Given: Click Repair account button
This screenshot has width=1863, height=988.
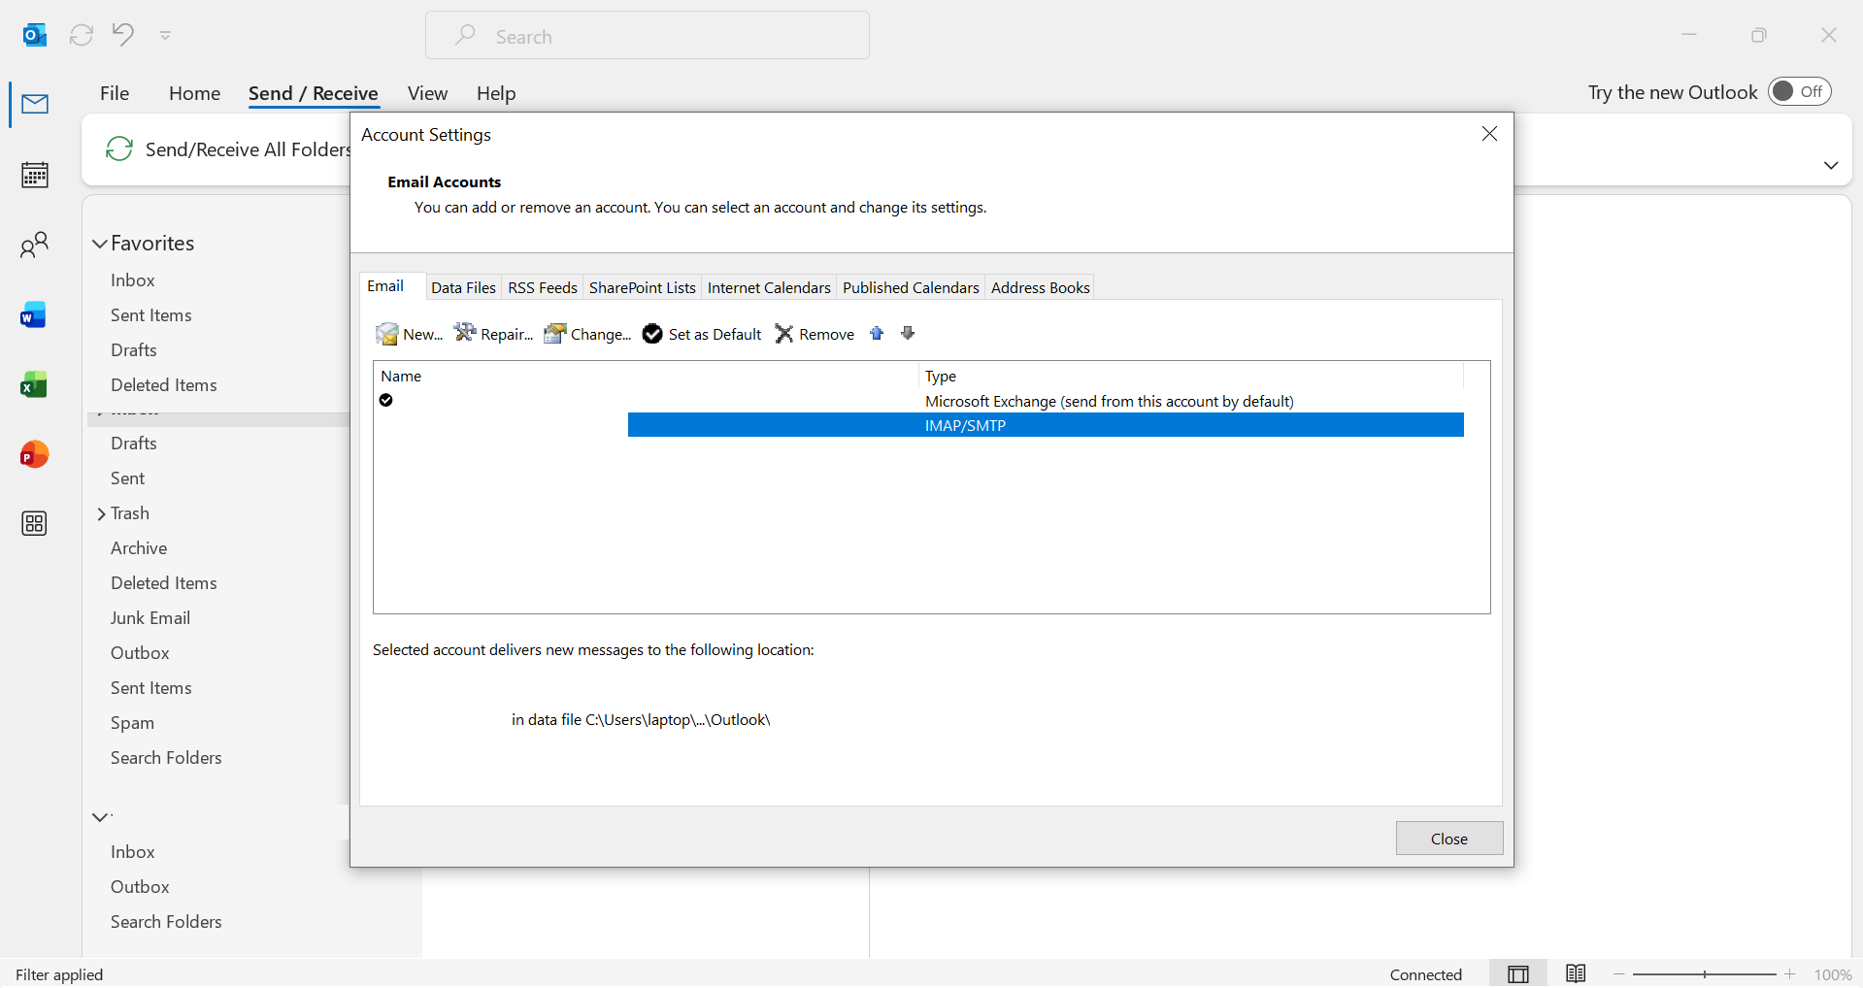Looking at the screenshot, I should coord(493,334).
